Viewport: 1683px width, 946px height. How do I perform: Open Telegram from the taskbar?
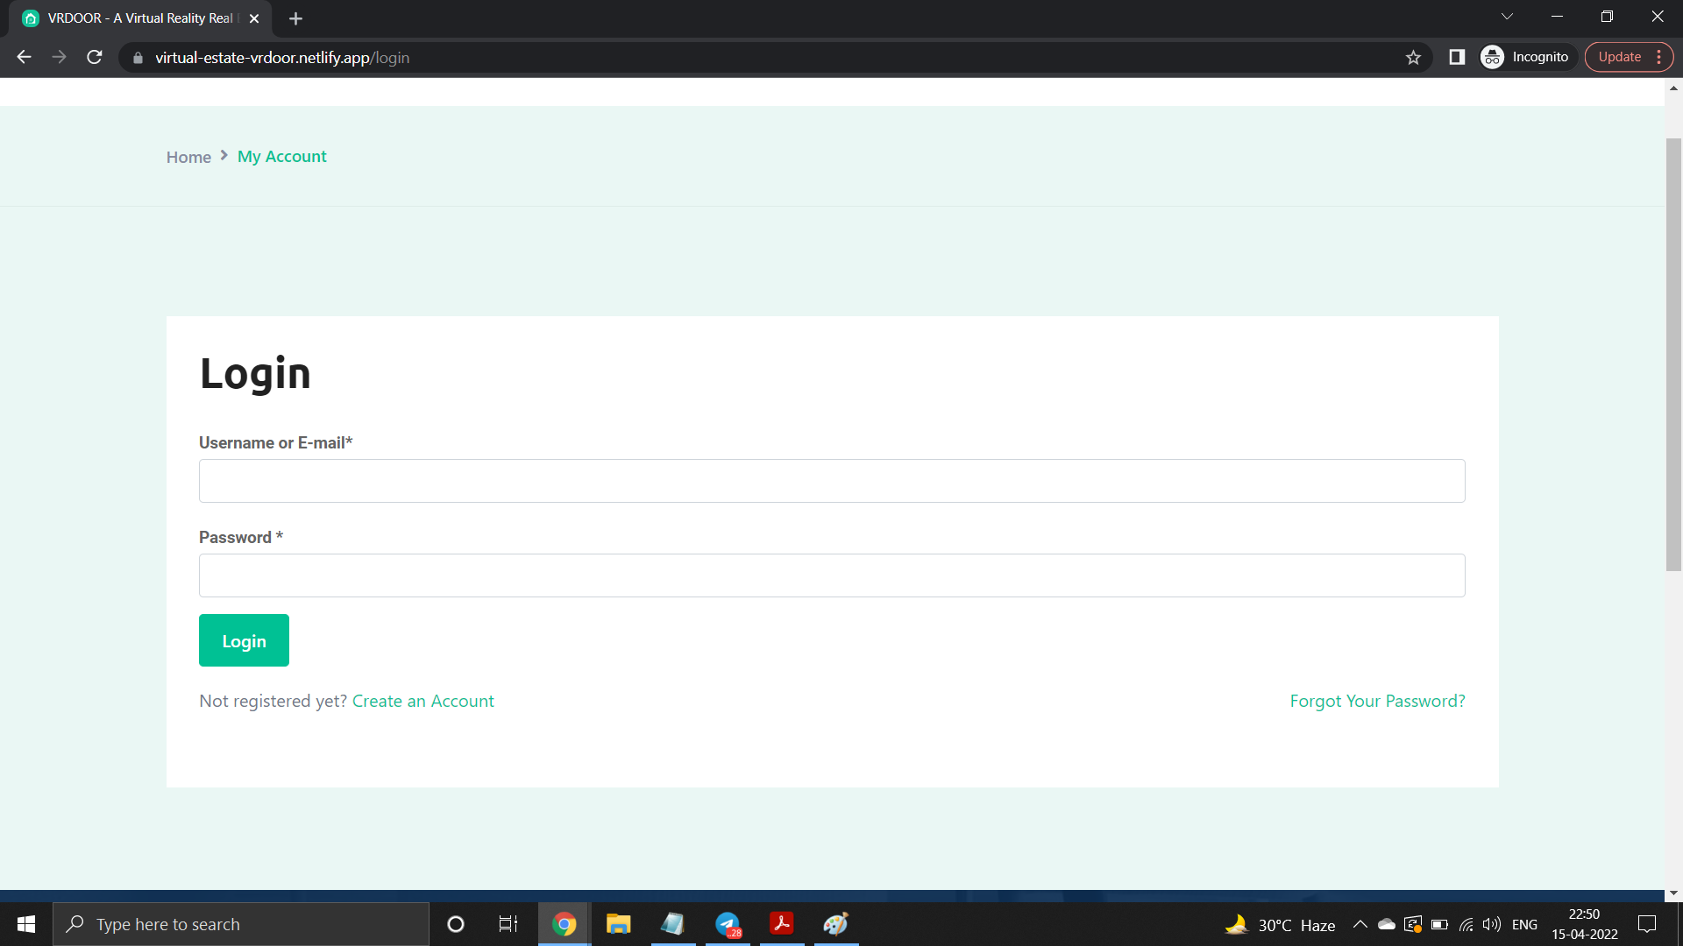point(728,924)
